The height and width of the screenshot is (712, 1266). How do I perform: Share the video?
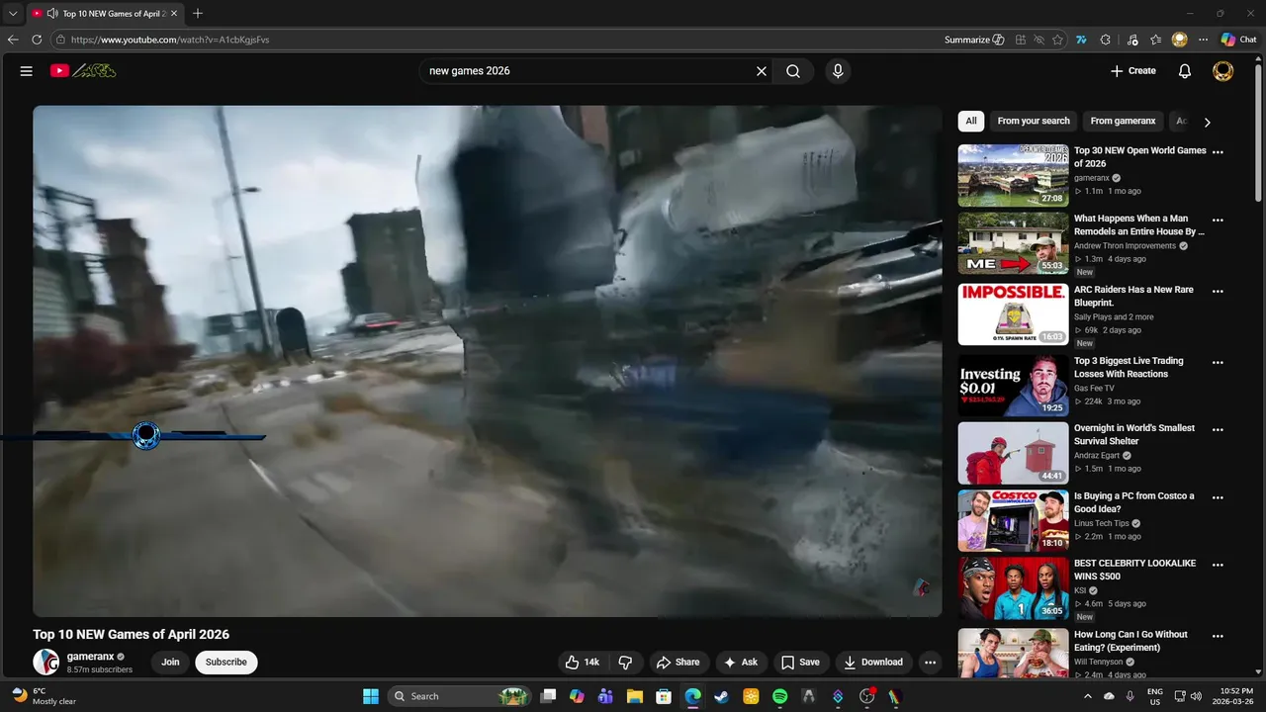point(678,663)
